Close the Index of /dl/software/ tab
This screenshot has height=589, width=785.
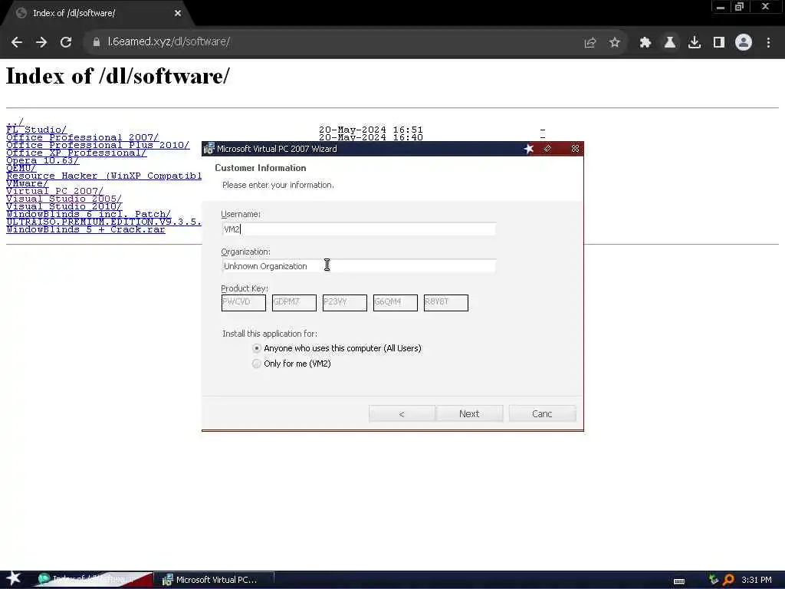coord(178,14)
